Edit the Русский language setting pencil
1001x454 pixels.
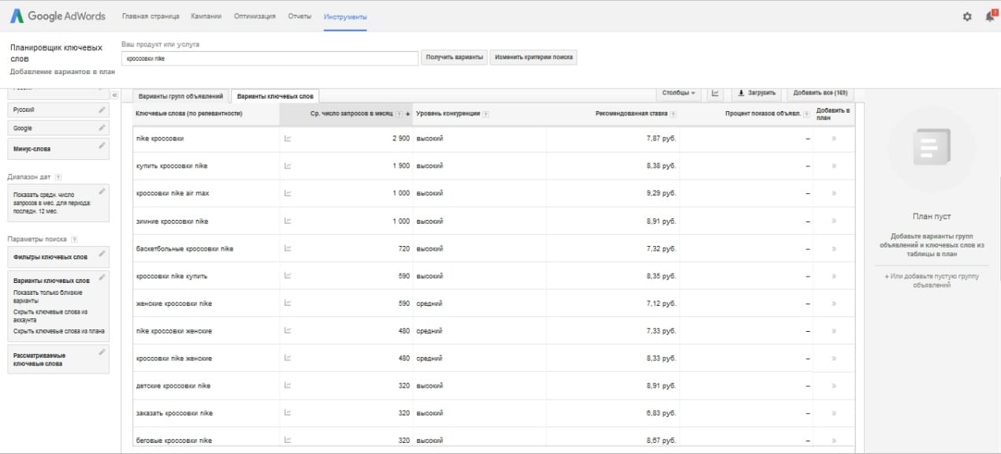point(102,110)
